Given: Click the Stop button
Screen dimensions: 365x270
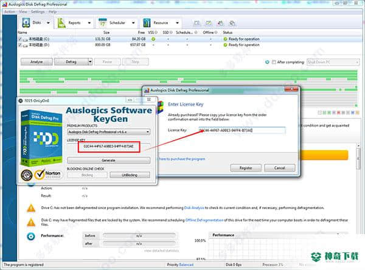Looking at the screenshot, I should coord(136,61).
